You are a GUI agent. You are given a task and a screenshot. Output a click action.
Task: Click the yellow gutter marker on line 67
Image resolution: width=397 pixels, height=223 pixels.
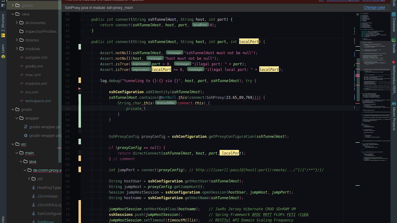(80, 170)
